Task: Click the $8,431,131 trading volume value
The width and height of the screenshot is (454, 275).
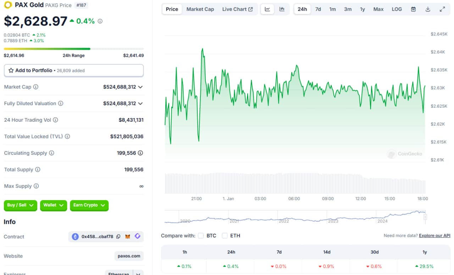Action: pyautogui.click(x=131, y=120)
